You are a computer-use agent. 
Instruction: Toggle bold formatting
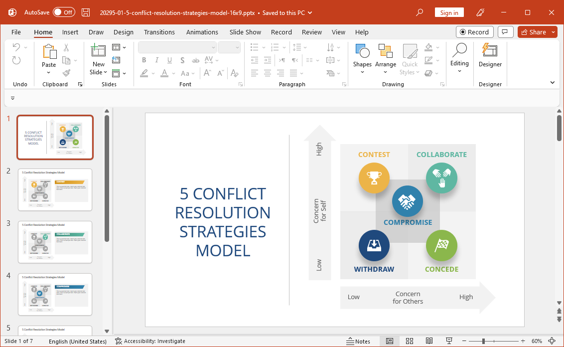point(144,60)
